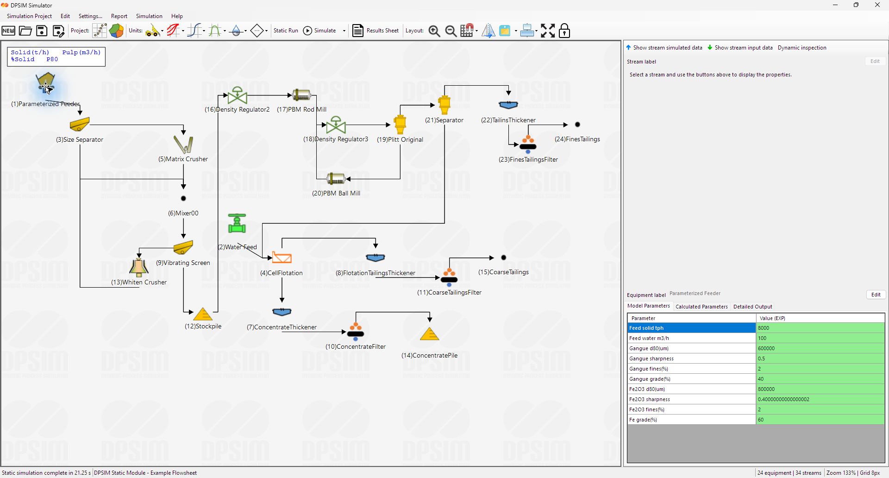Zoom in the flowsheet layout

click(434, 31)
